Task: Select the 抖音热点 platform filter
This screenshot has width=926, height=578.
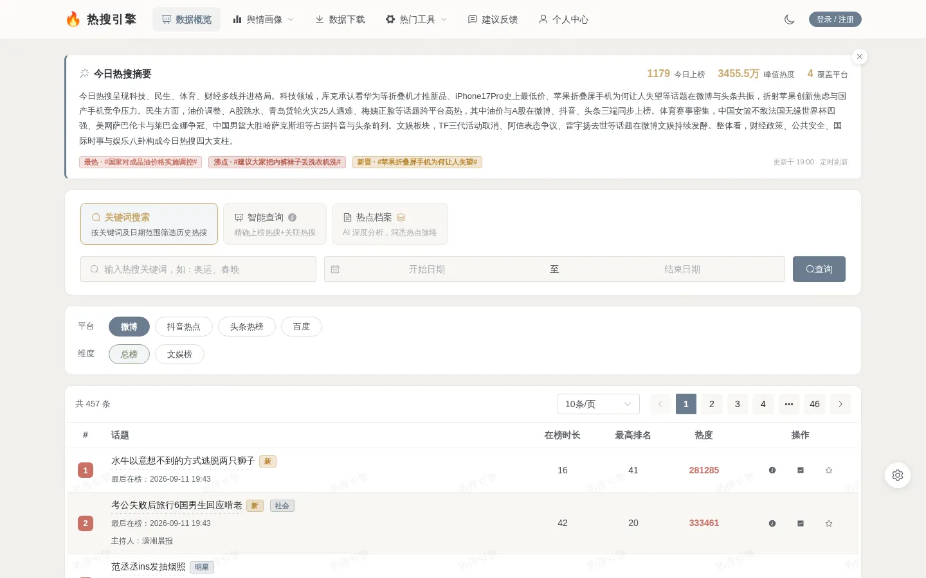Action: coord(184,327)
